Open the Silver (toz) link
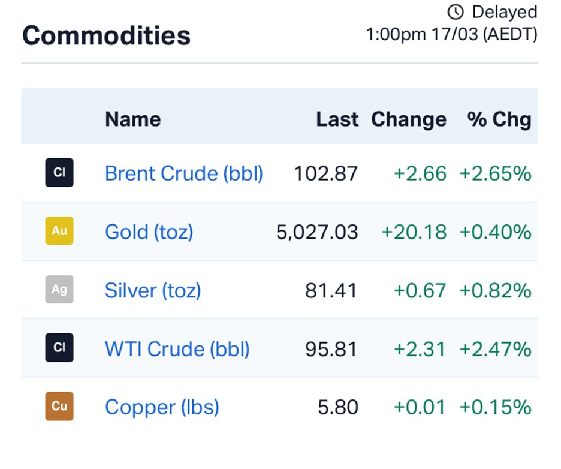Screen dimensions: 561x469 pos(153,290)
